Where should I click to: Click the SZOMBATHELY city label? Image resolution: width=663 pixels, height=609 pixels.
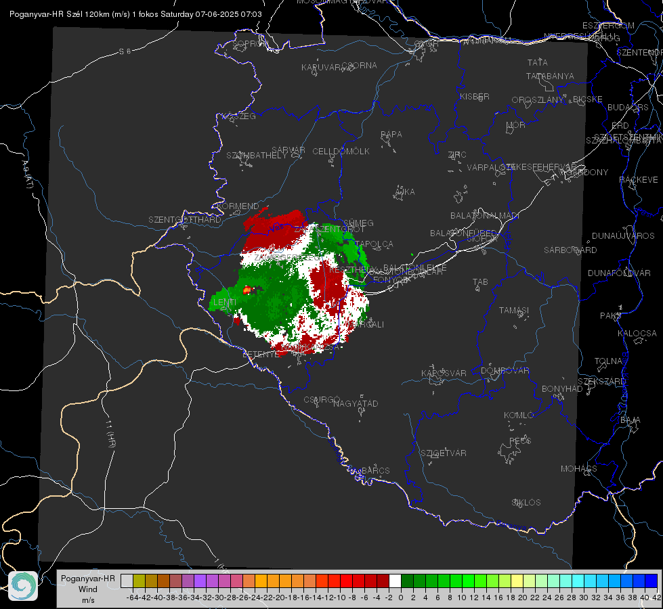click(x=257, y=156)
